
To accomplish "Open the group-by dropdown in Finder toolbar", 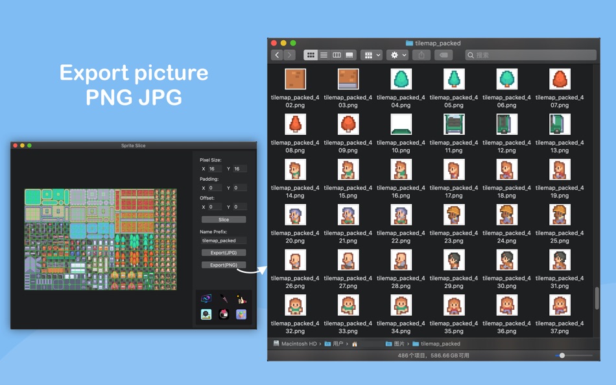I will 372,55.
